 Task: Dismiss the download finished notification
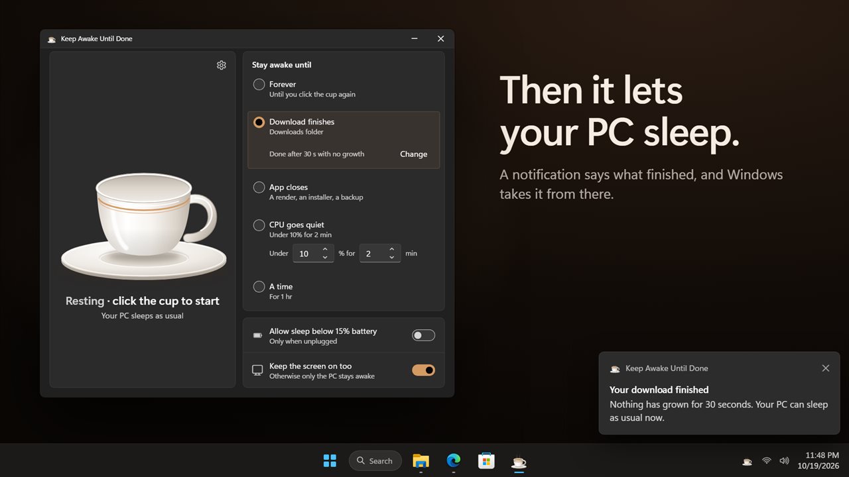click(x=826, y=368)
